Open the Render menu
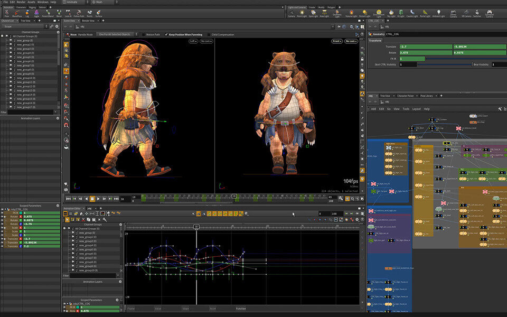 tap(21, 2)
